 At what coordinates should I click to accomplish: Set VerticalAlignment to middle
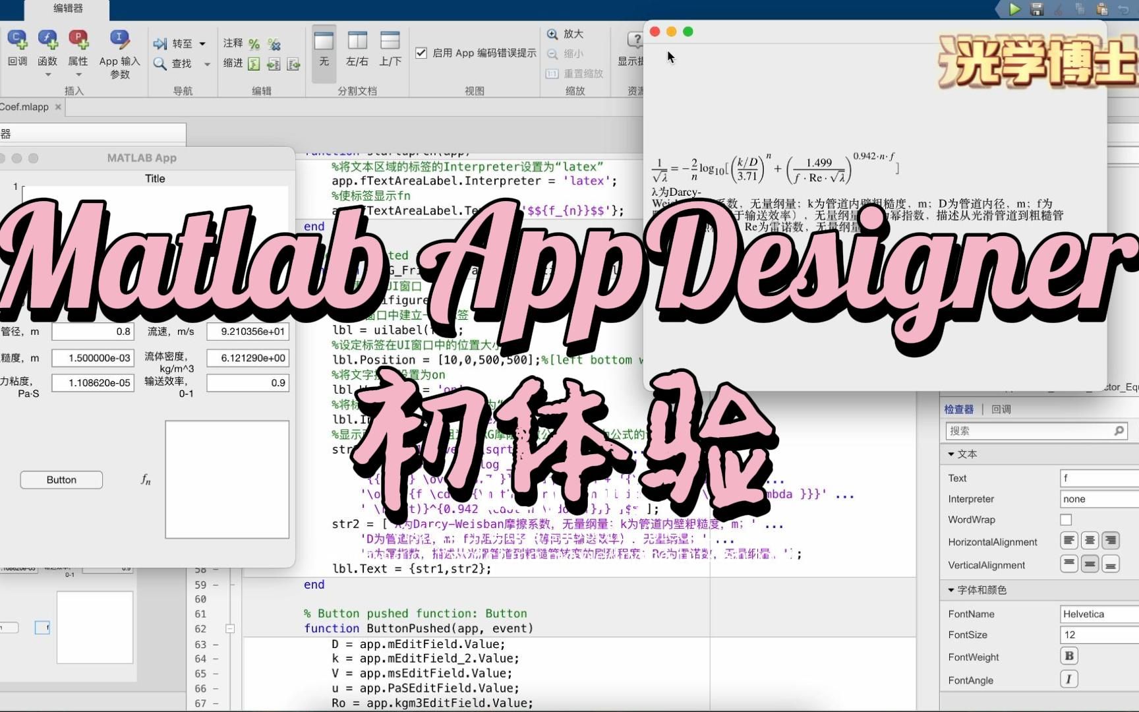coord(1090,564)
